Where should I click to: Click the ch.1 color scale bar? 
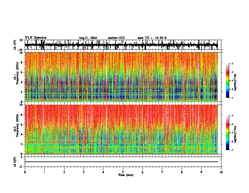pyautogui.click(x=228, y=81)
